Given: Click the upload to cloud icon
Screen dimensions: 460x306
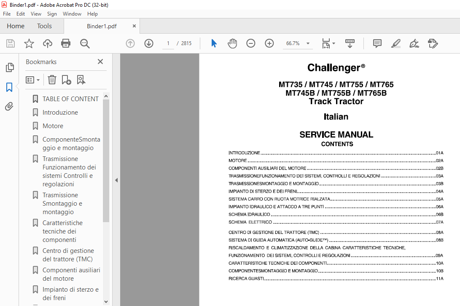Looking at the screenshot, I should (48, 43).
